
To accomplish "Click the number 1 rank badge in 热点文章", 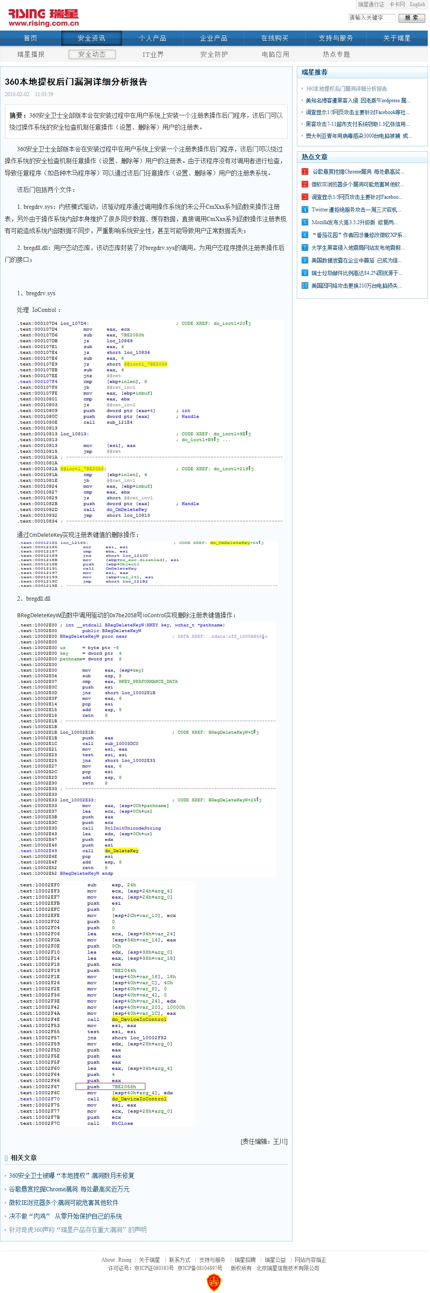I will click(x=305, y=172).
